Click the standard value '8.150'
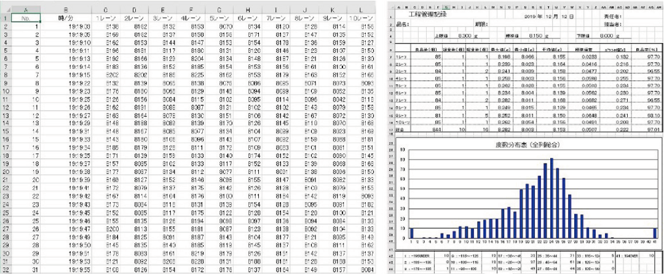The height and width of the screenshot is (274, 664). [536, 37]
